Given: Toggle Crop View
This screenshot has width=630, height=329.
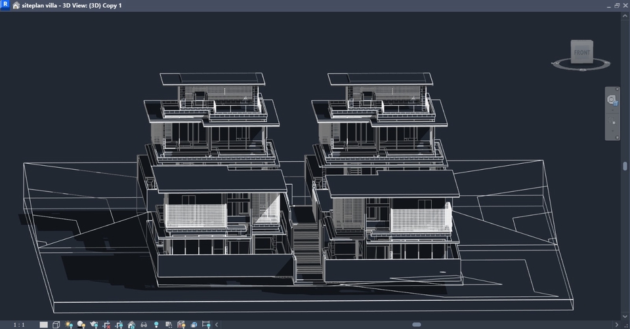Looking at the screenshot, I should pos(106,324).
